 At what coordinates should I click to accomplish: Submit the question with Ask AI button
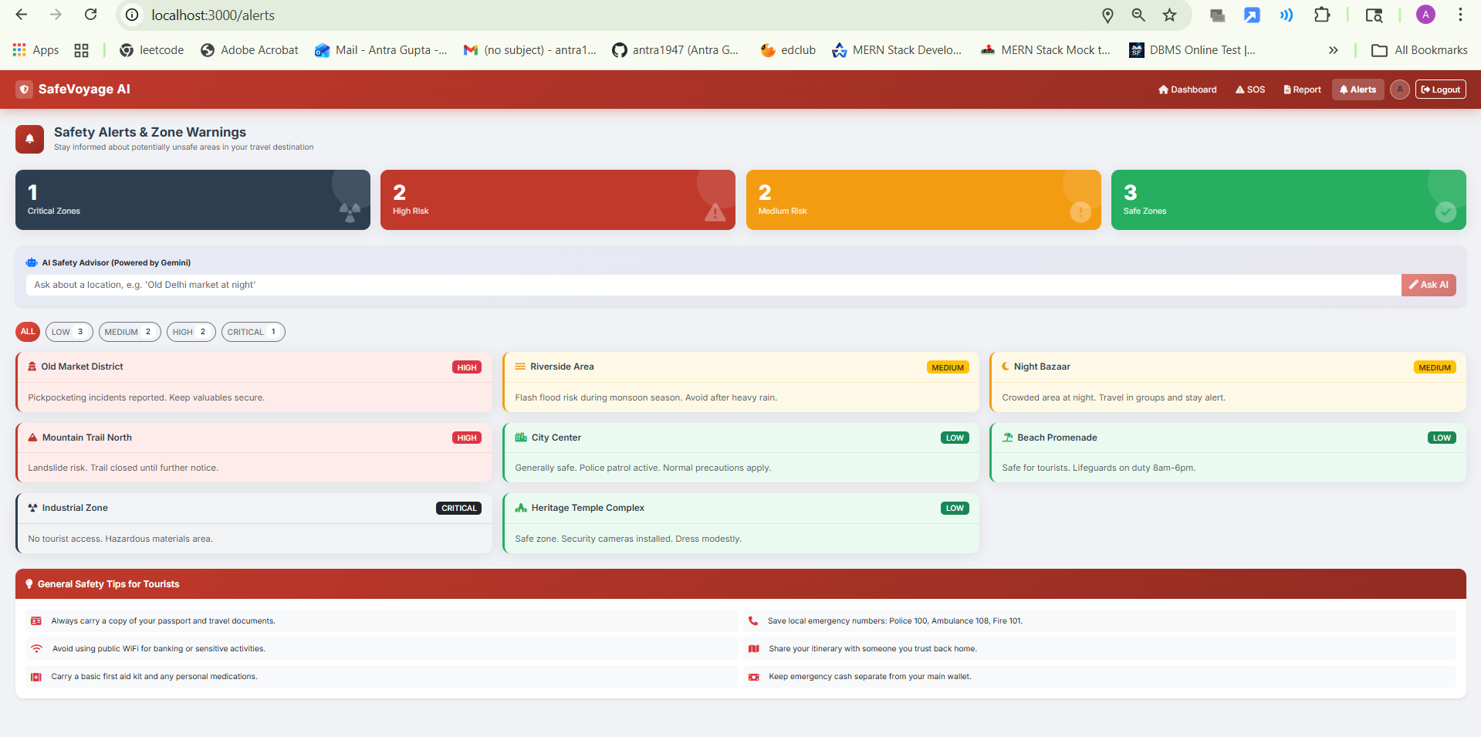[x=1429, y=285]
